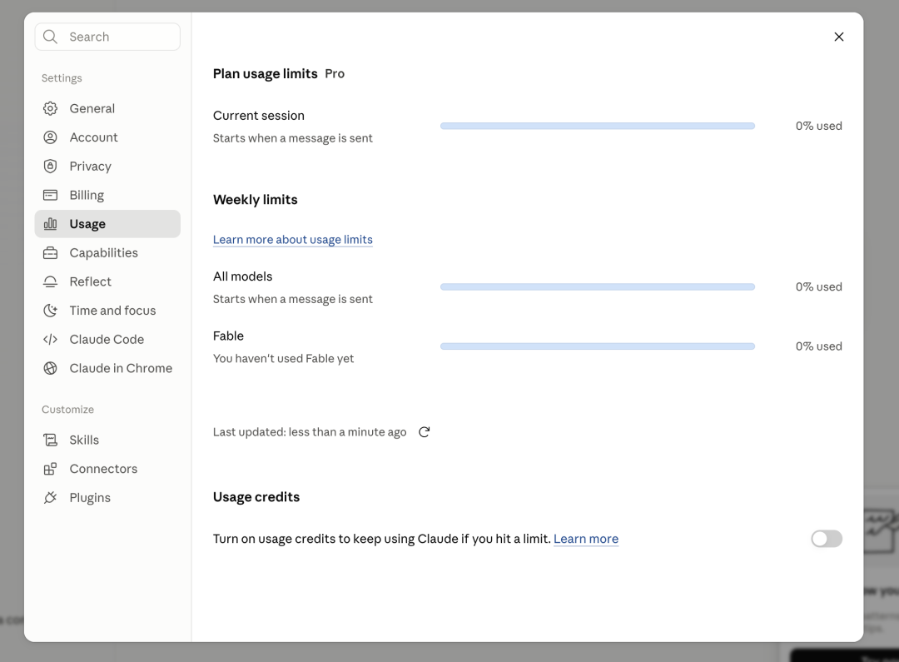This screenshot has height=662, width=899.
Task: Open Account settings
Action: [107, 137]
